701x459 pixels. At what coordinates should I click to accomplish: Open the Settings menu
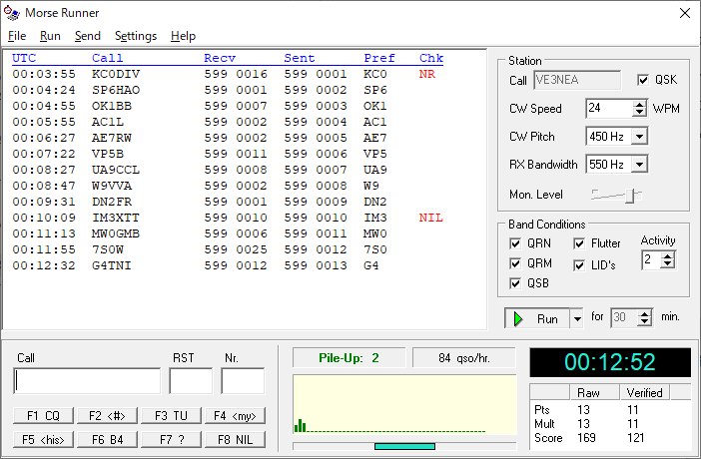click(x=135, y=36)
